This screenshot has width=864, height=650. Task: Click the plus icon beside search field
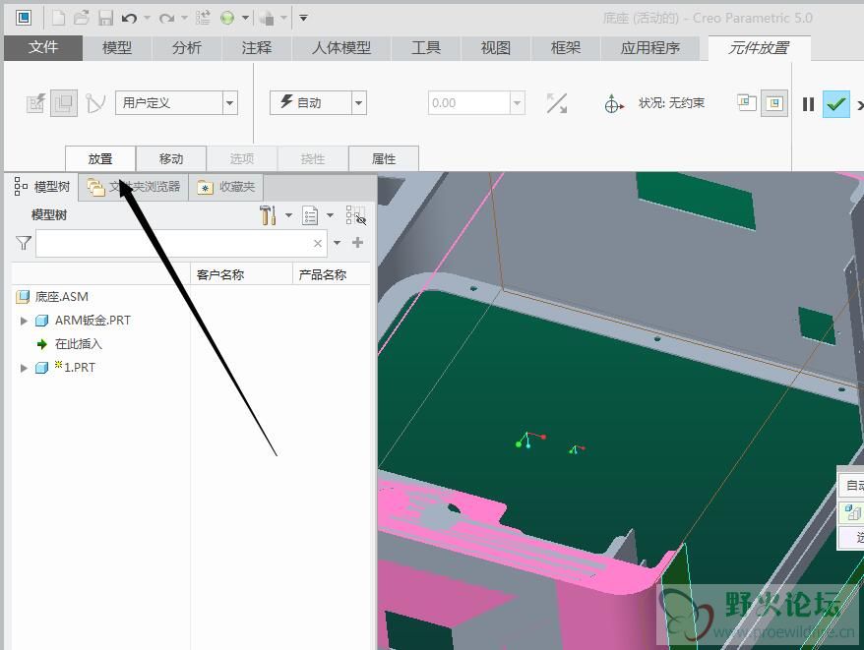coord(357,242)
